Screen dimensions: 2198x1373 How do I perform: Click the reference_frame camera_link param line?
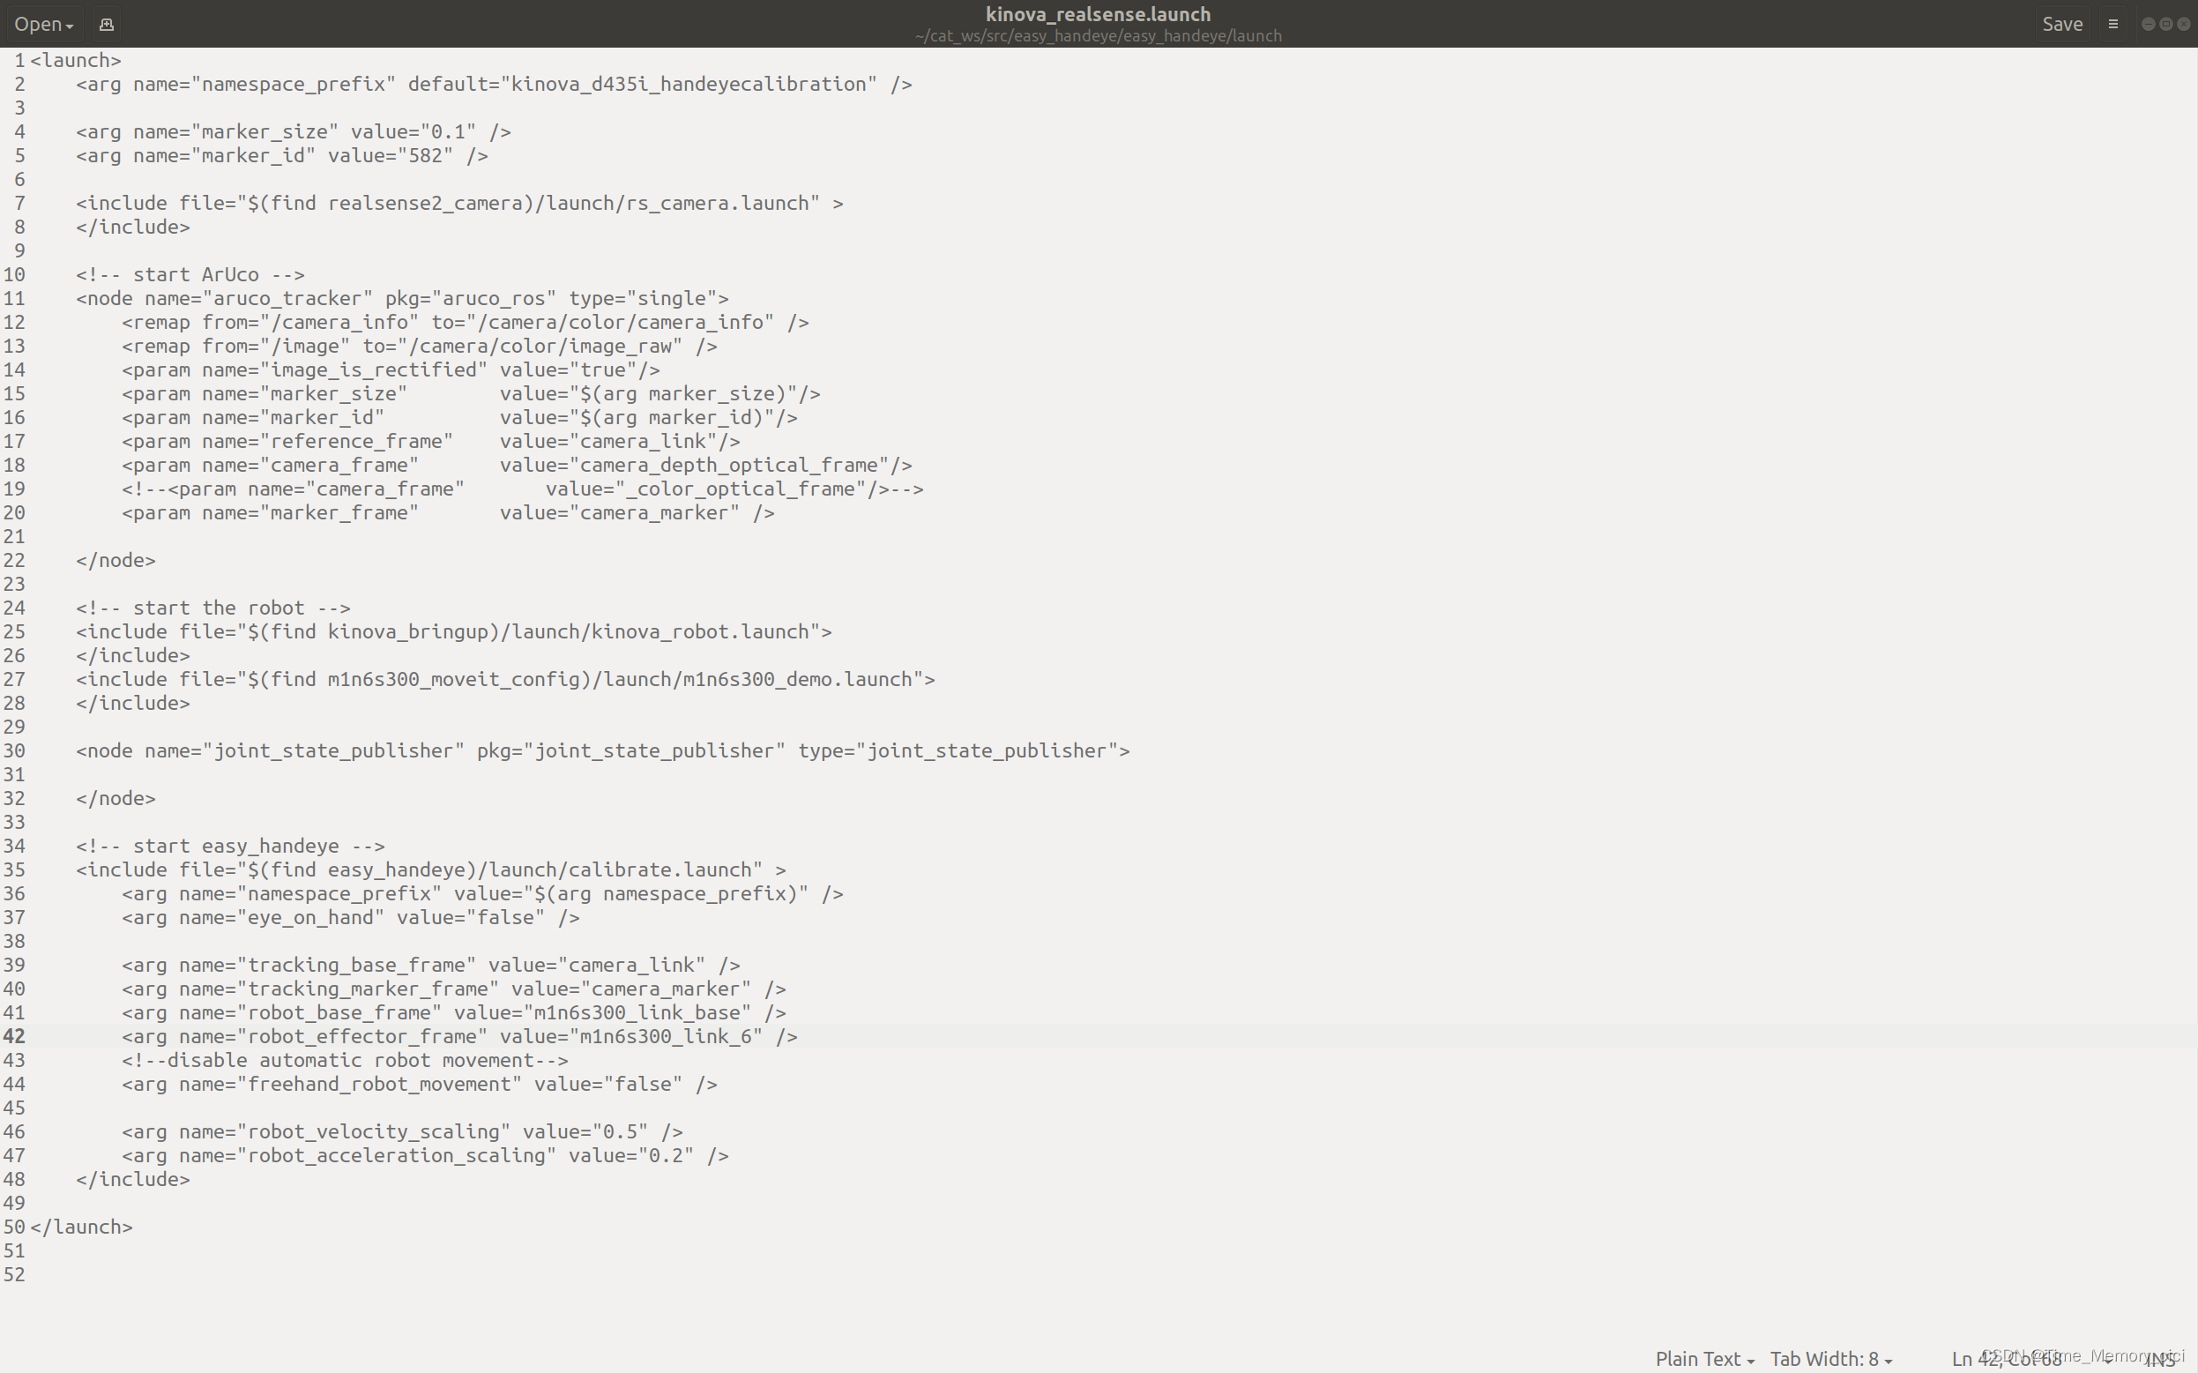pyautogui.click(x=431, y=440)
